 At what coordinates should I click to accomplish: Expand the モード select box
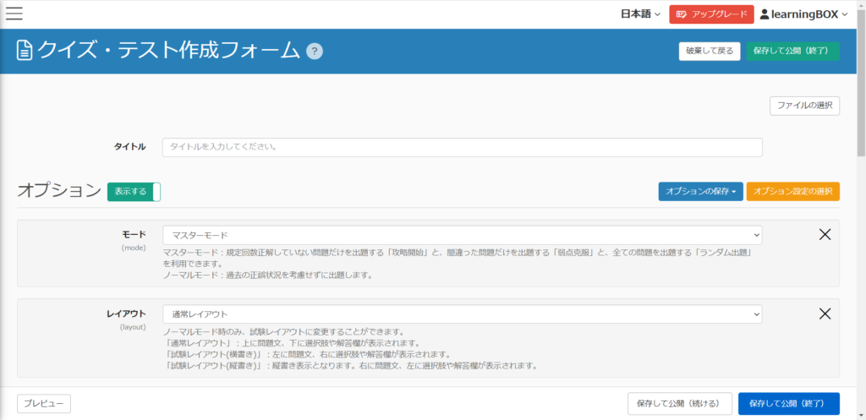(462, 235)
